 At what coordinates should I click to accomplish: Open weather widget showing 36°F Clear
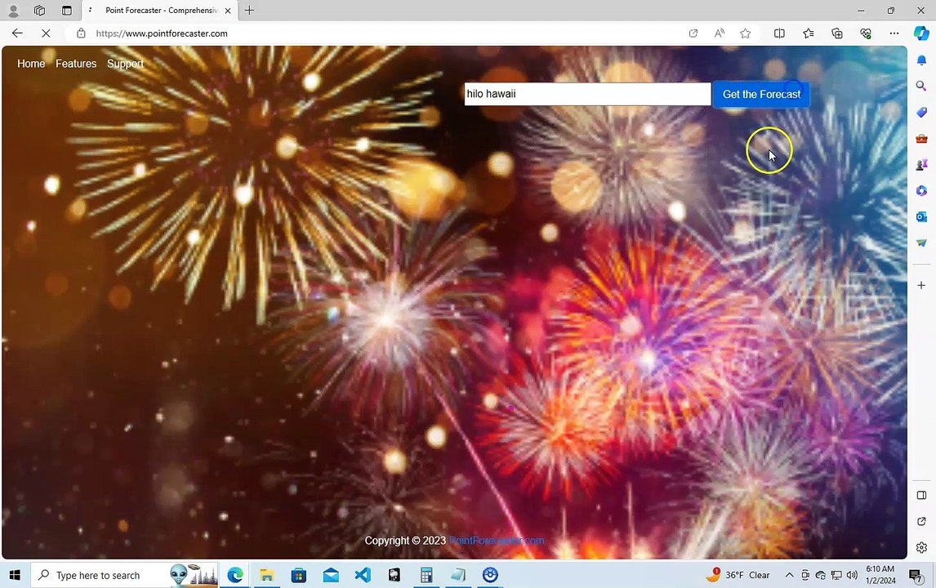point(738,575)
